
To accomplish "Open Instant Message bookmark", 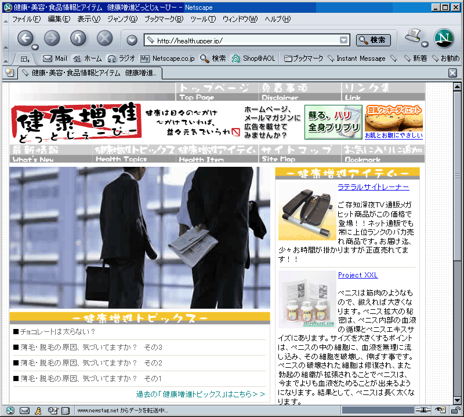I will [x=357, y=58].
